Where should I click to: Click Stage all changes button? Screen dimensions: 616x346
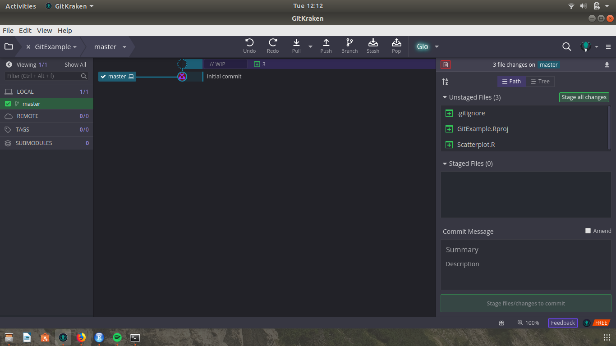[584, 97]
